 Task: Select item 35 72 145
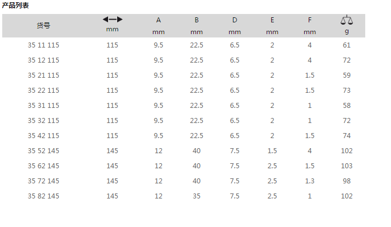43,181
